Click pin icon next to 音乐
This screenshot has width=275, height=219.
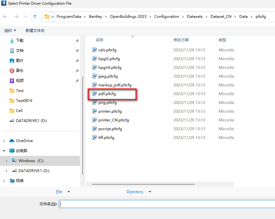77,71
